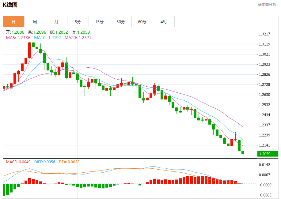Click the 1.2434 axis label
The height and width of the screenshot is (199, 281).
click(x=264, y=115)
